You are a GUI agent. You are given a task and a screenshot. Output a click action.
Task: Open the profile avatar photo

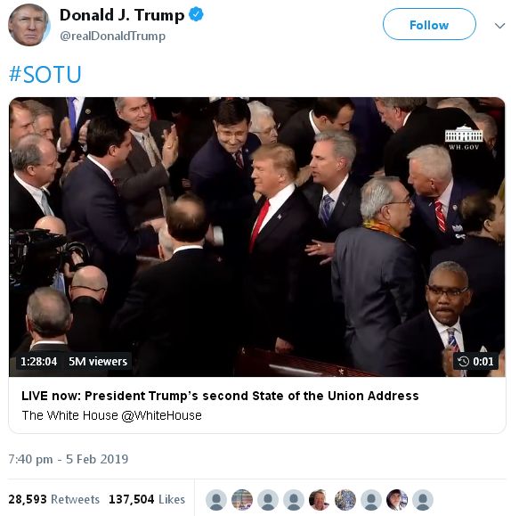[x=29, y=25]
